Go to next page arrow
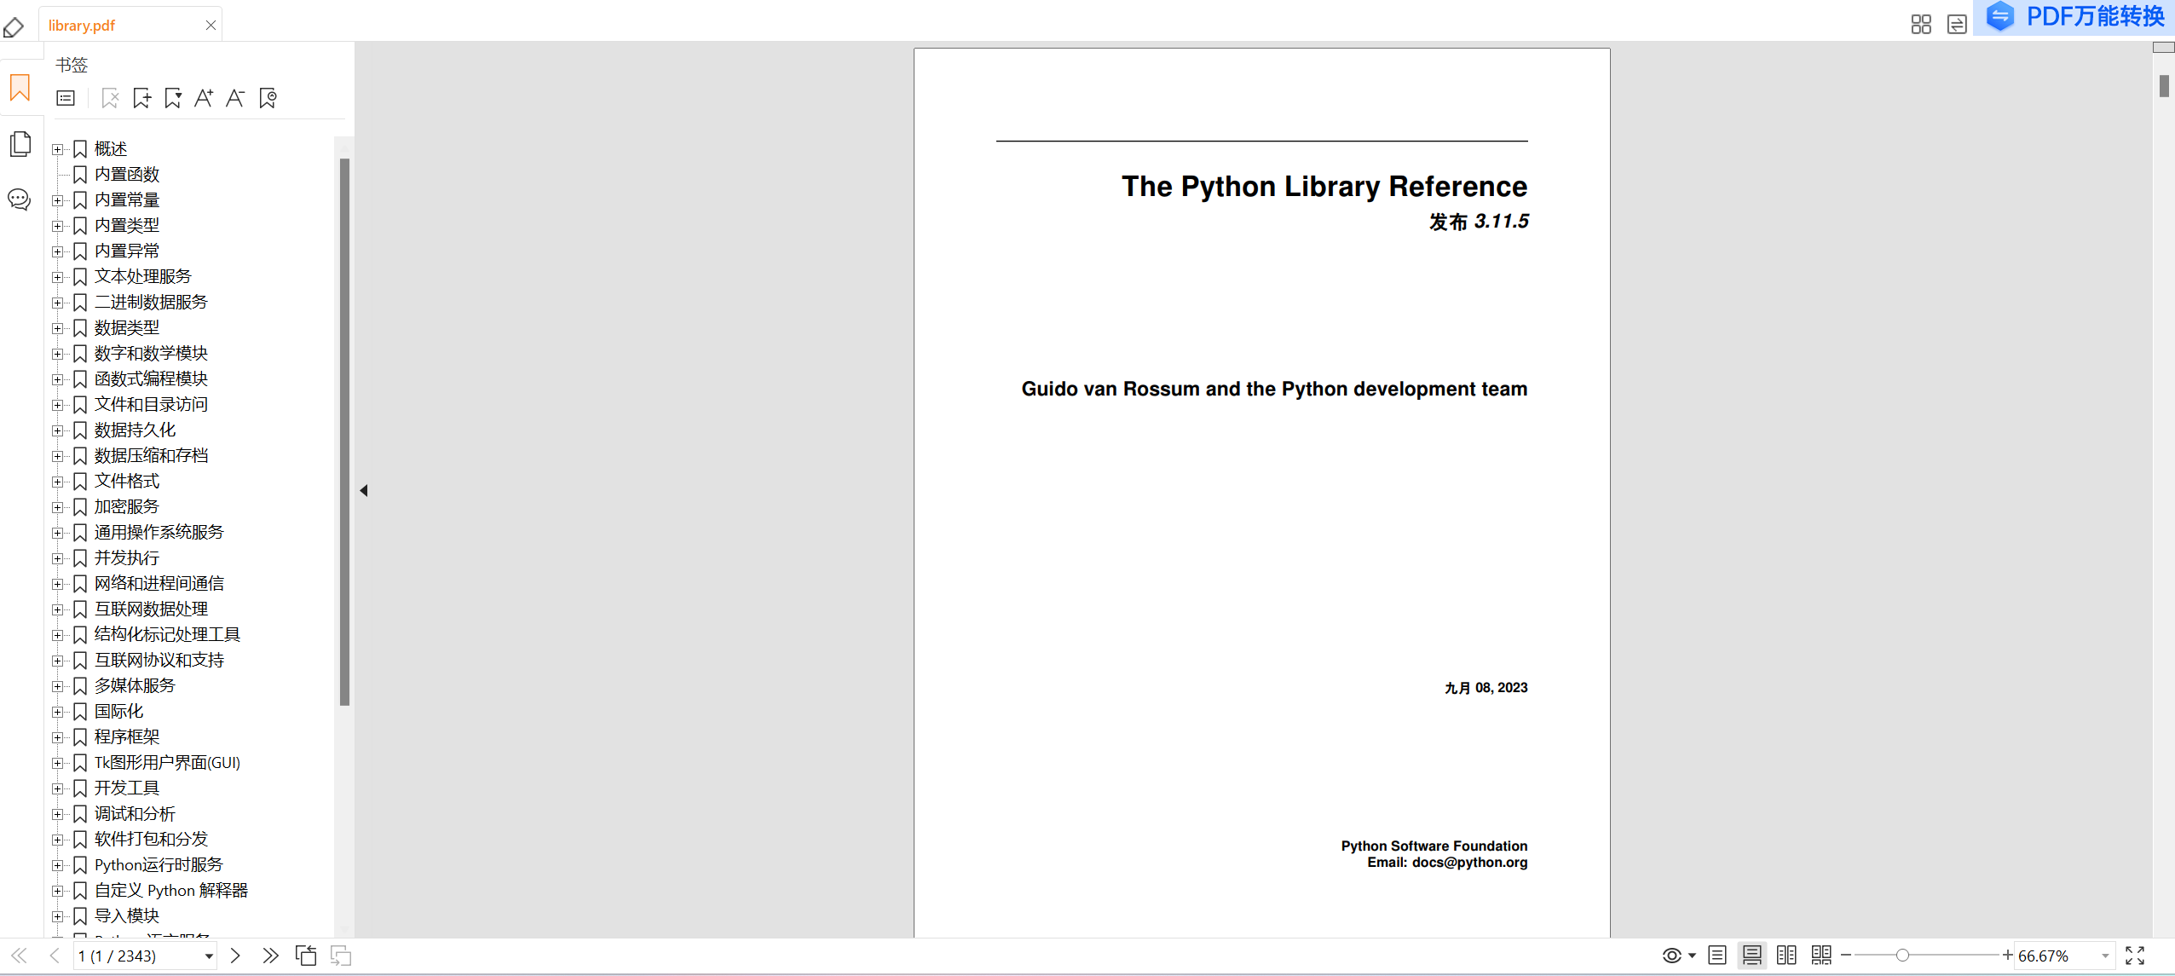The image size is (2175, 976). 236,956
